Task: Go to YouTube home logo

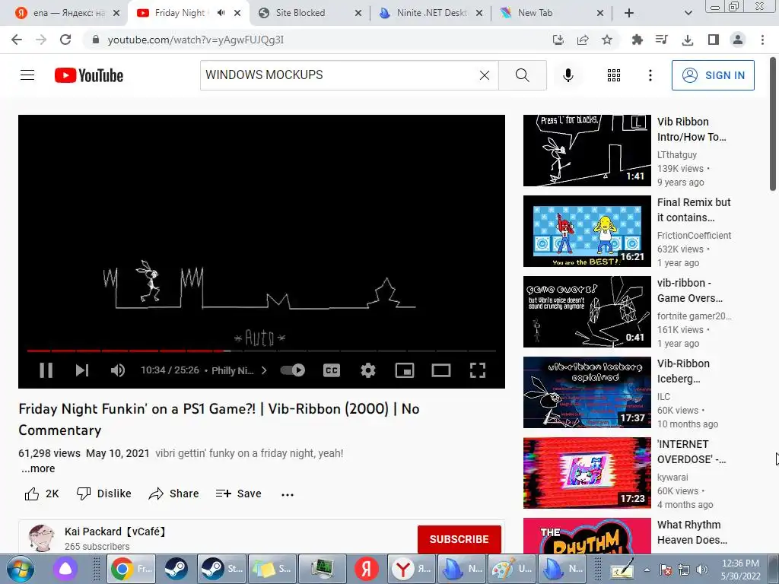Action: coord(89,75)
